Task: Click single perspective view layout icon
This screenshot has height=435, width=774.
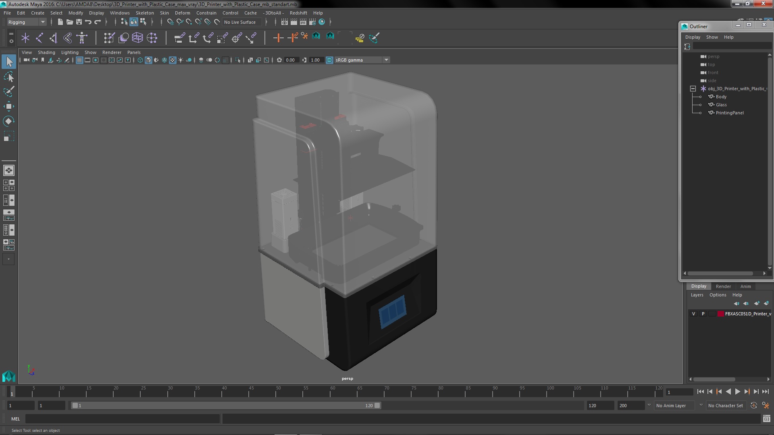Action: [8, 170]
